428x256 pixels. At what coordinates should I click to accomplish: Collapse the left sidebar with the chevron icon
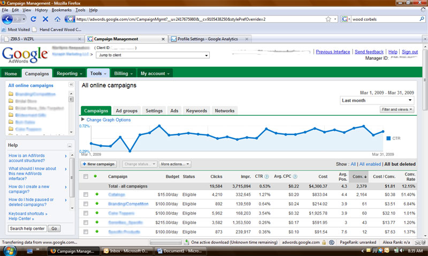(71, 85)
